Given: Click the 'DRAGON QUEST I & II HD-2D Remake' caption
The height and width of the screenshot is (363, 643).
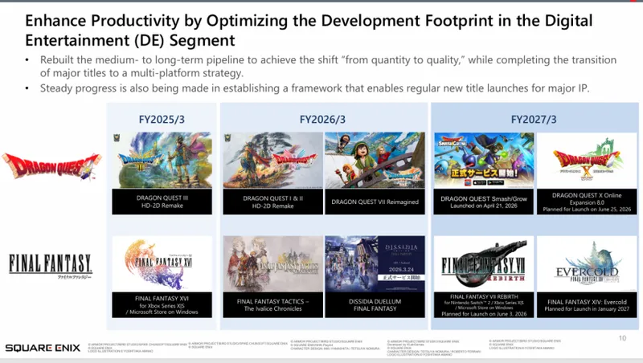Looking at the screenshot, I should click(272, 202).
